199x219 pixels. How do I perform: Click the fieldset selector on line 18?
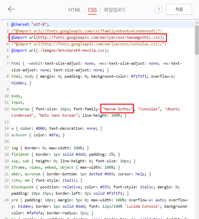pyautogui.click(x=20, y=154)
